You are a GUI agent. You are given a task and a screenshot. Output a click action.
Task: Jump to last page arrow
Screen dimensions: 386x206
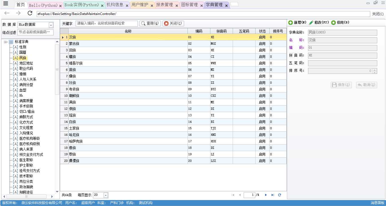click(x=272, y=195)
